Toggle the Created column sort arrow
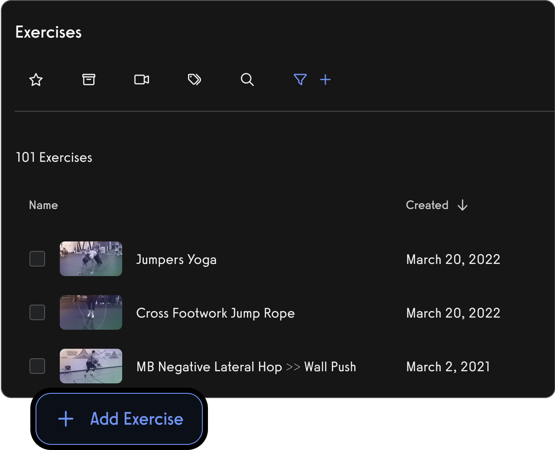 pos(463,205)
